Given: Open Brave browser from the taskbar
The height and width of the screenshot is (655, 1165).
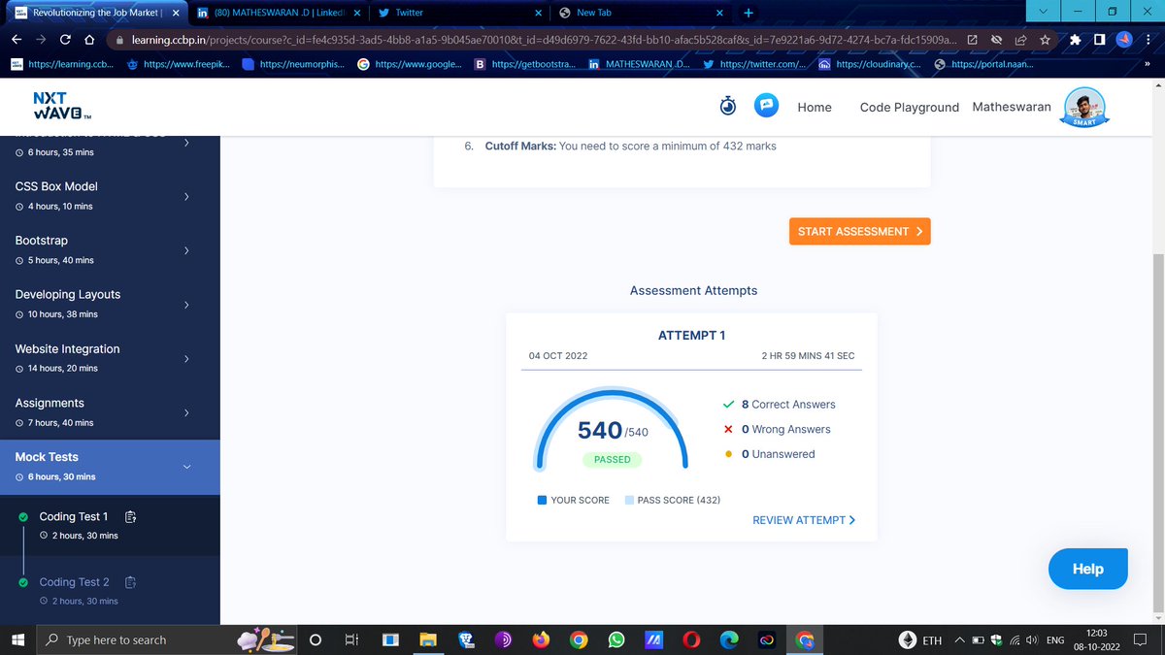Looking at the screenshot, I should coord(466,640).
